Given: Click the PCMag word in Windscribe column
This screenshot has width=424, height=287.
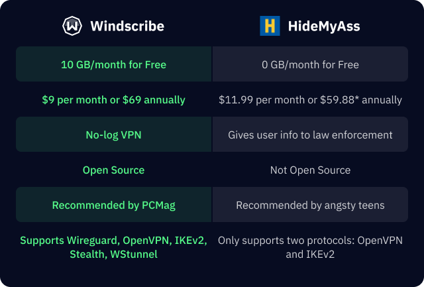Looking at the screenshot, I should (x=158, y=205).
